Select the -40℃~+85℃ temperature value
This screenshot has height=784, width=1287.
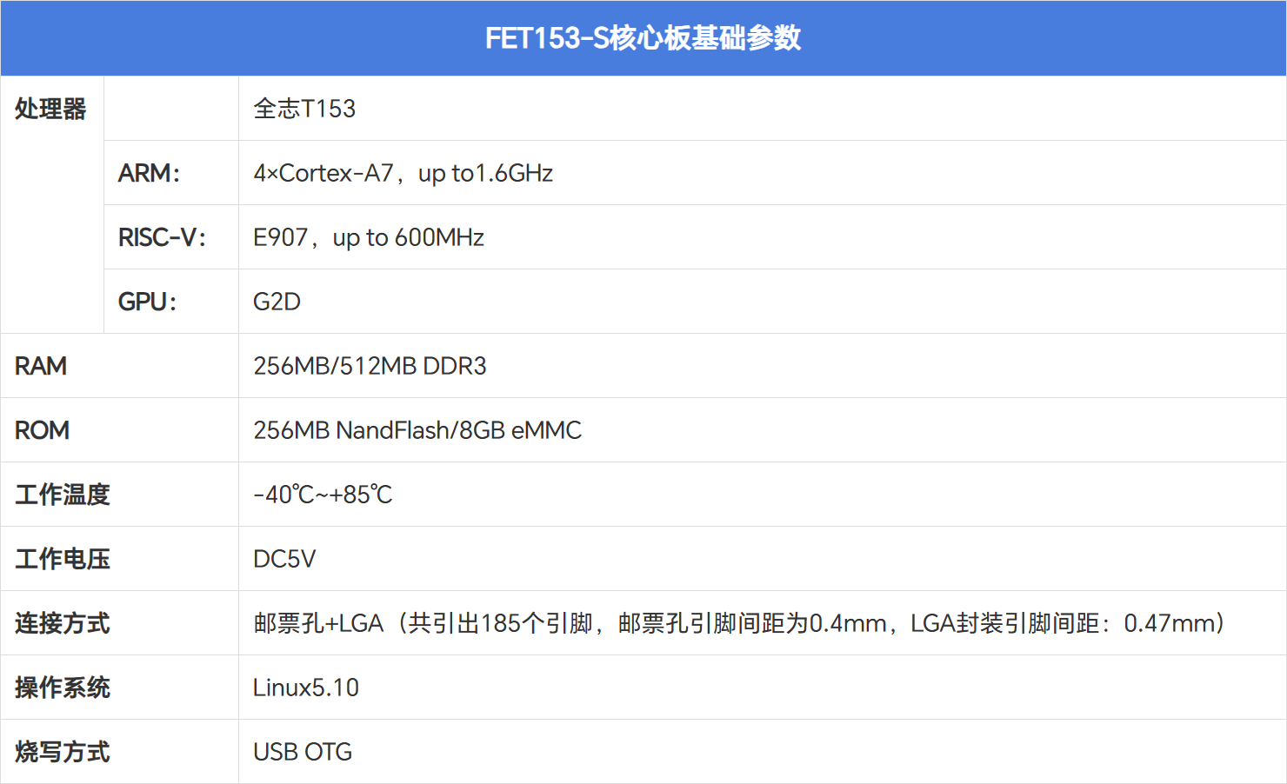tap(323, 495)
